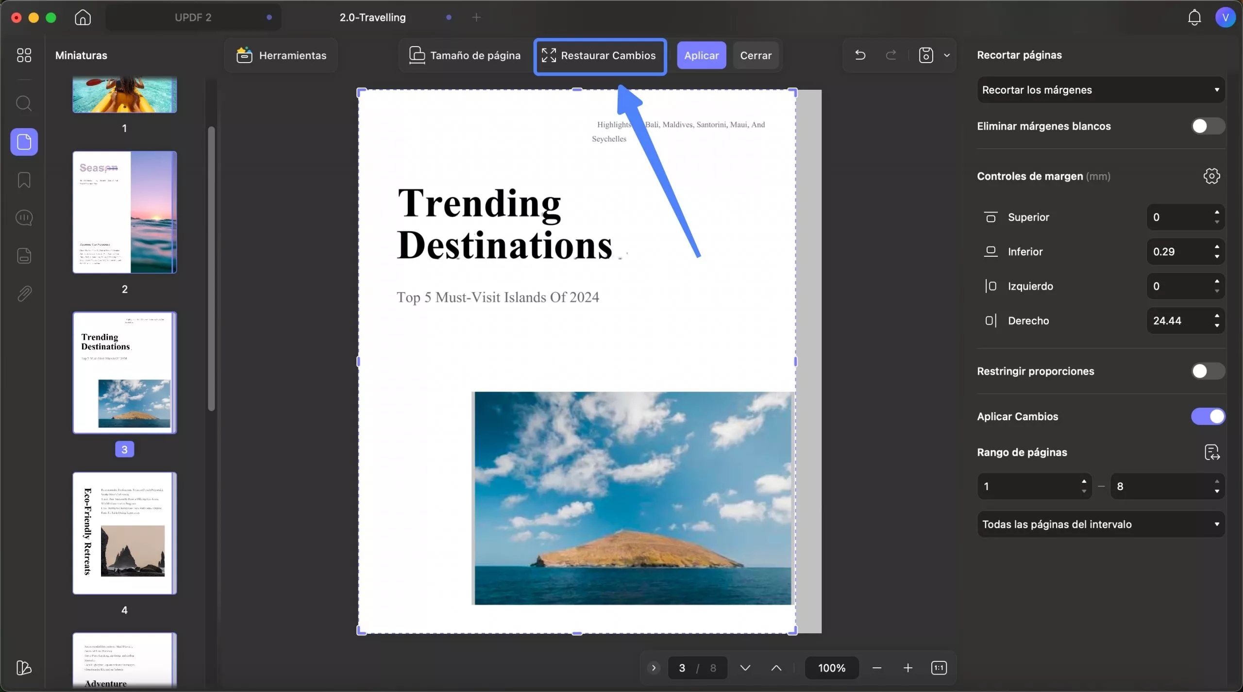Click the Miniaturas panel title
This screenshot has width=1243, height=692.
[81, 55]
